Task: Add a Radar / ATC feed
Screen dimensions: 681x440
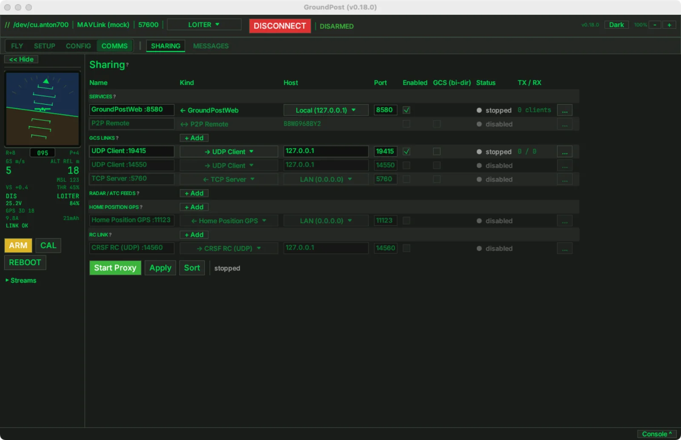Action: click(194, 193)
